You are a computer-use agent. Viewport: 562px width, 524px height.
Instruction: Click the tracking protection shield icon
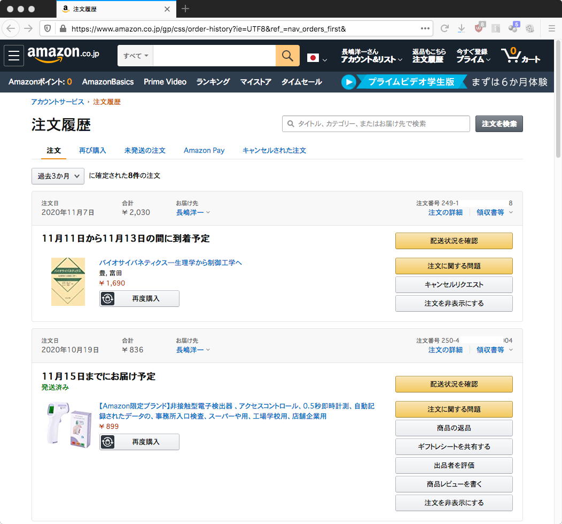48,28
